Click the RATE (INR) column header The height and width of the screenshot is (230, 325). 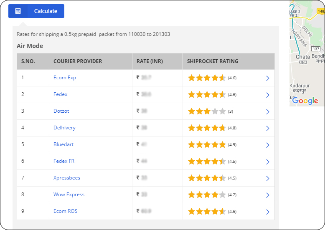pyautogui.click(x=150, y=61)
